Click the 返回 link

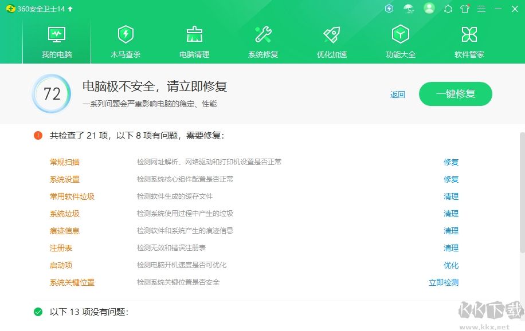tap(397, 94)
